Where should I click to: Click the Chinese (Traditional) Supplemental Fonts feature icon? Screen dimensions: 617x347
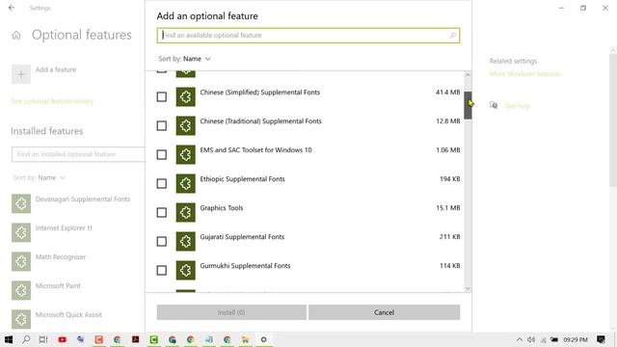click(186, 125)
